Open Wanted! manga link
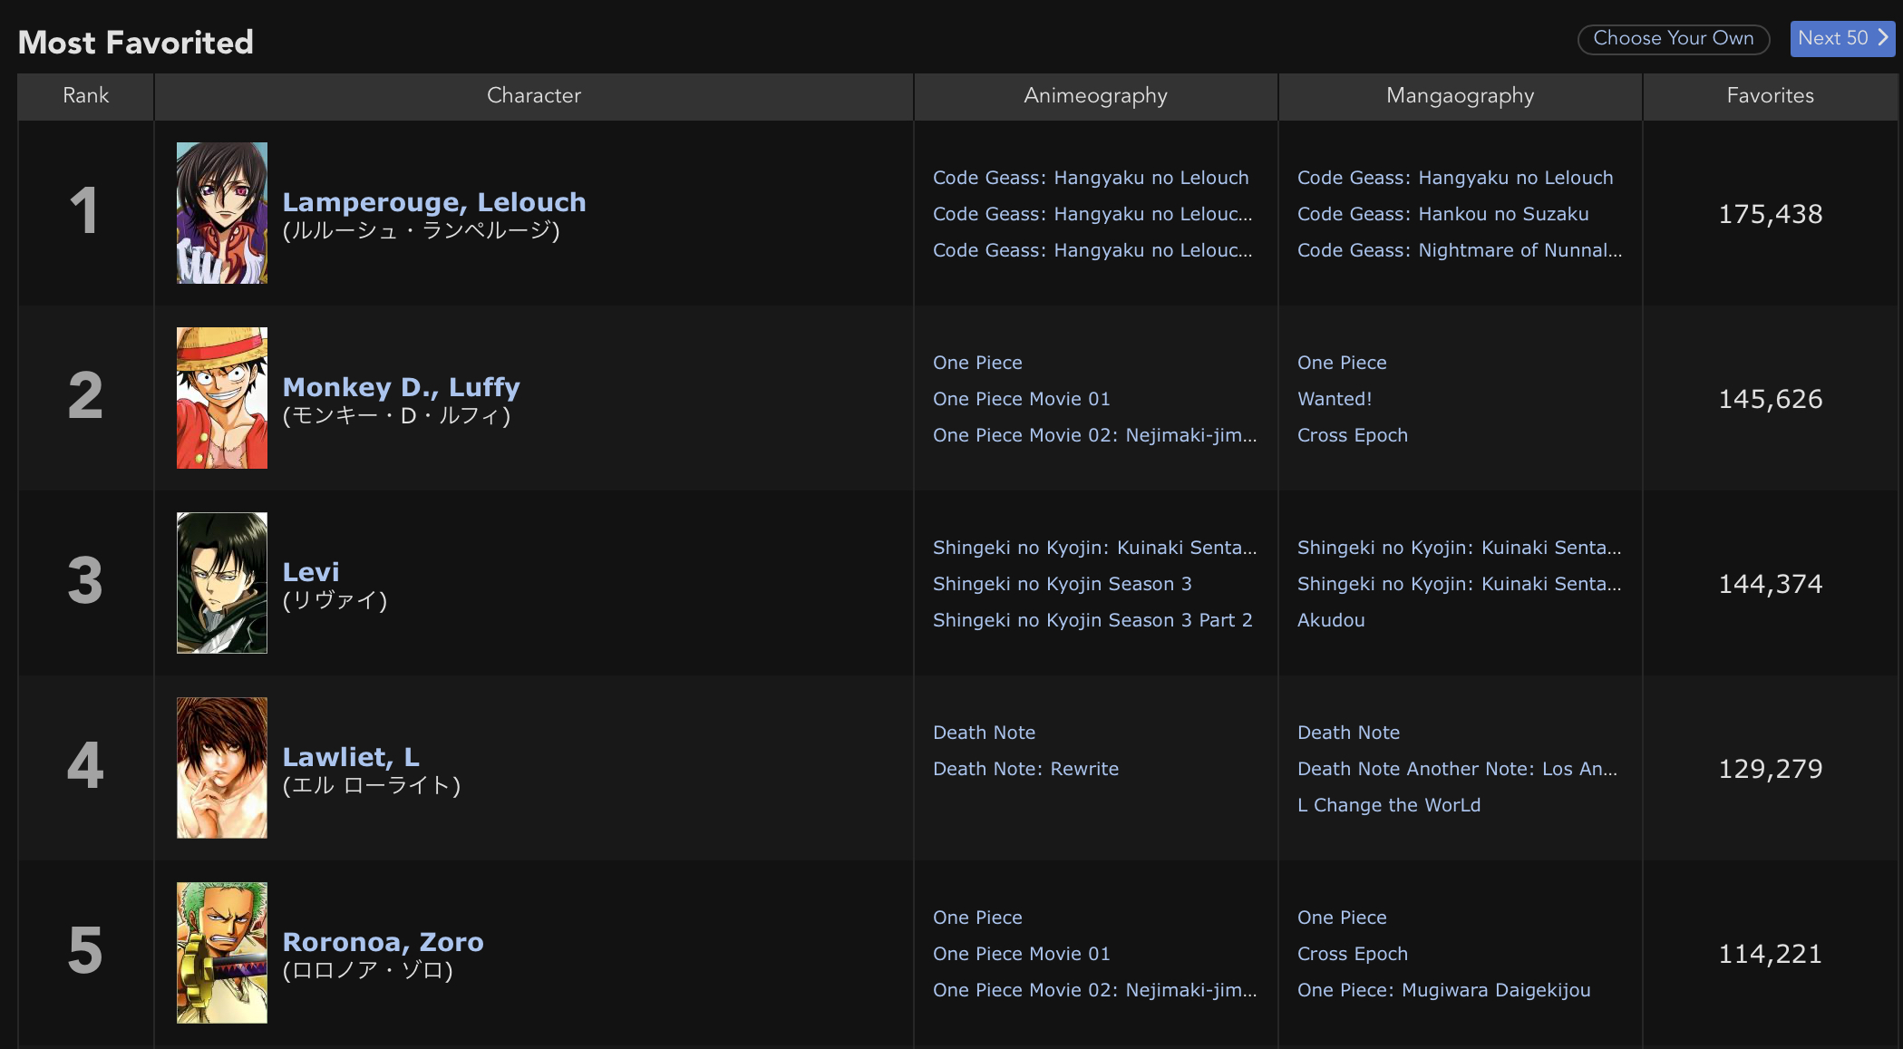 1335,399
